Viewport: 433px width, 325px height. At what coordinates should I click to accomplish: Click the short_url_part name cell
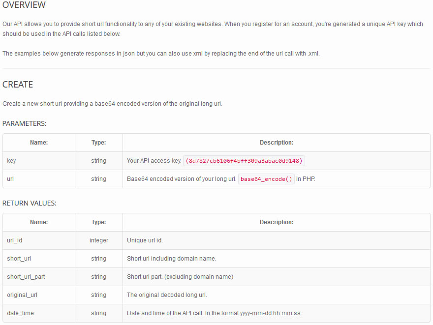click(39, 277)
